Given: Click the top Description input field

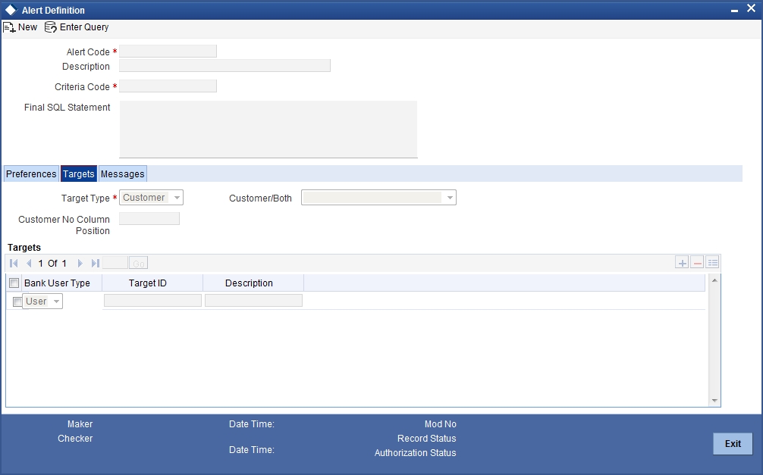Looking at the screenshot, I should (225, 66).
